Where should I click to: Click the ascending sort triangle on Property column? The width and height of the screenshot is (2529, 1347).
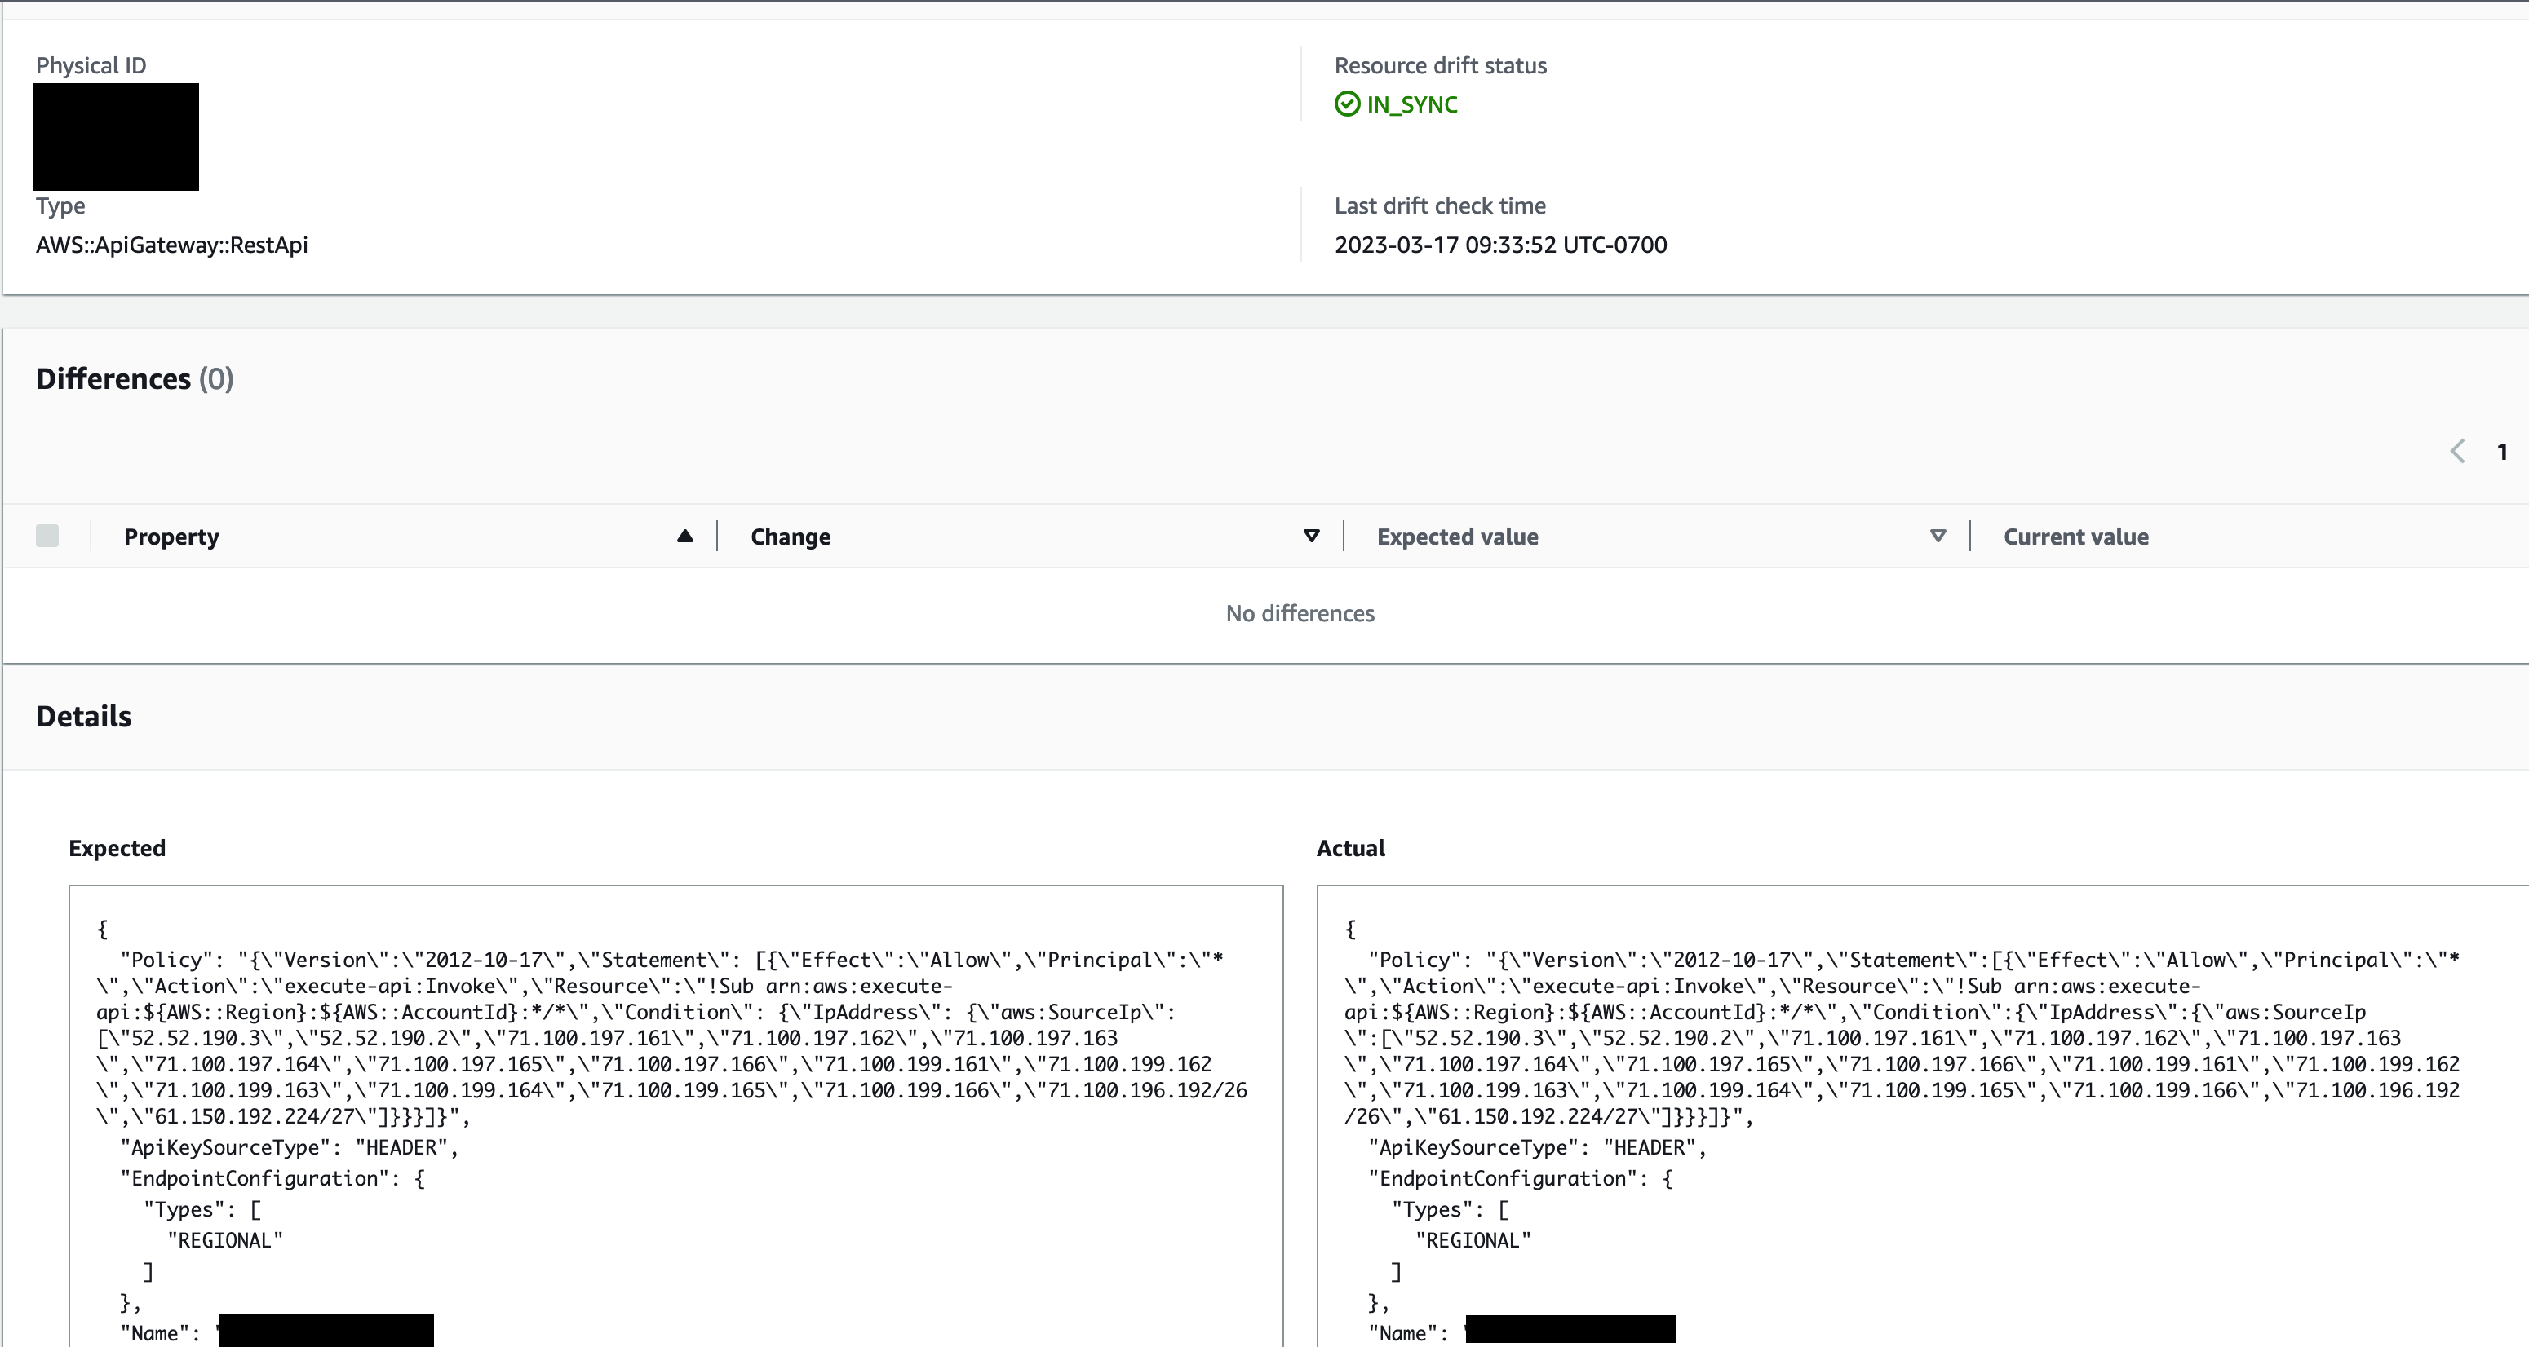pos(684,537)
